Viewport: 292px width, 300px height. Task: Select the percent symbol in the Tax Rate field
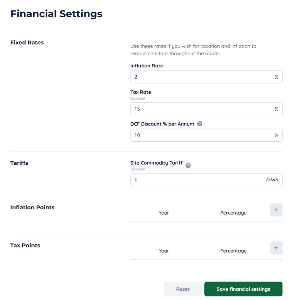276,109
